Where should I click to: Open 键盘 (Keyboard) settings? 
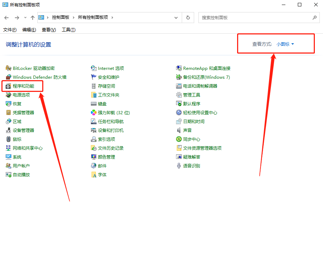(x=102, y=104)
